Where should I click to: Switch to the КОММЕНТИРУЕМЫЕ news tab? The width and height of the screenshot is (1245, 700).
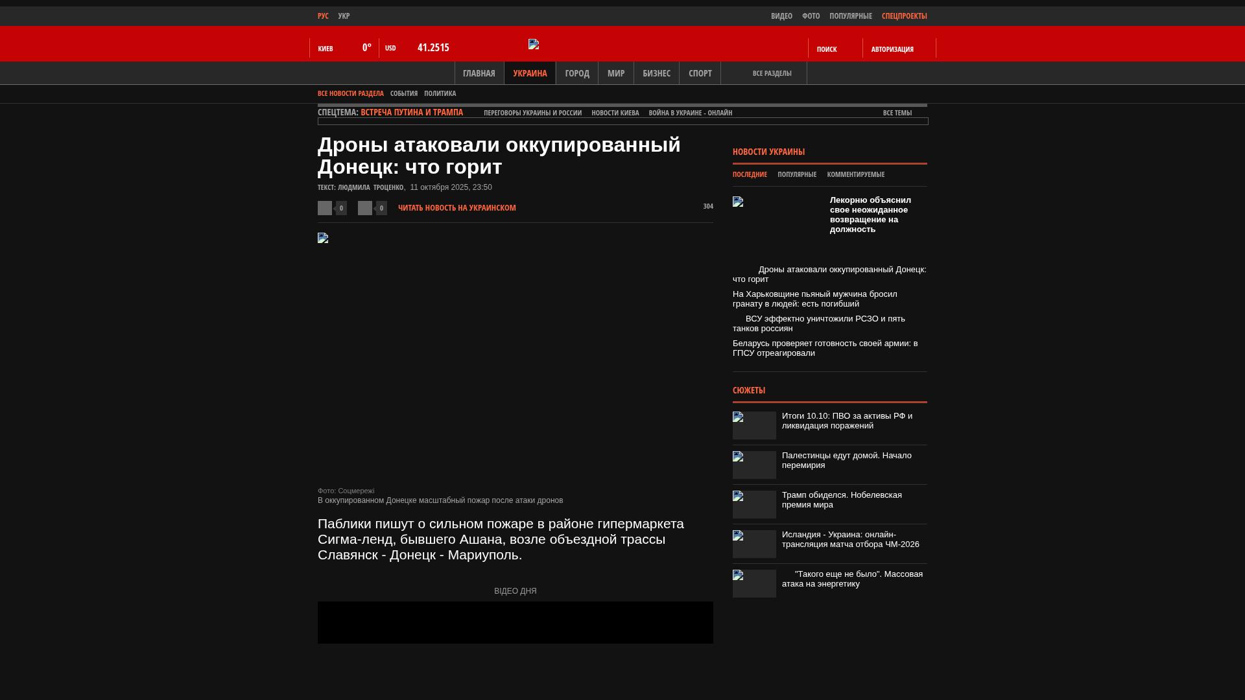pyautogui.click(x=855, y=174)
